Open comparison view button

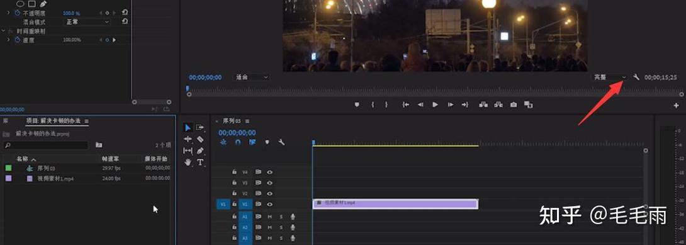(529, 105)
